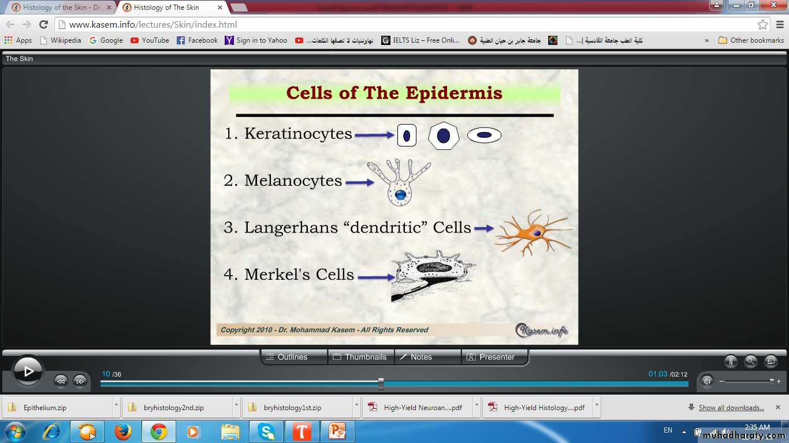Reload the page using the refresh icon
This screenshot has width=789, height=443.
tap(43, 25)
